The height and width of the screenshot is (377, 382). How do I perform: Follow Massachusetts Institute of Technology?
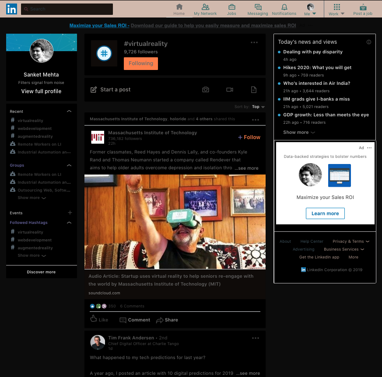pyautogui.click(x=249, y=137)
